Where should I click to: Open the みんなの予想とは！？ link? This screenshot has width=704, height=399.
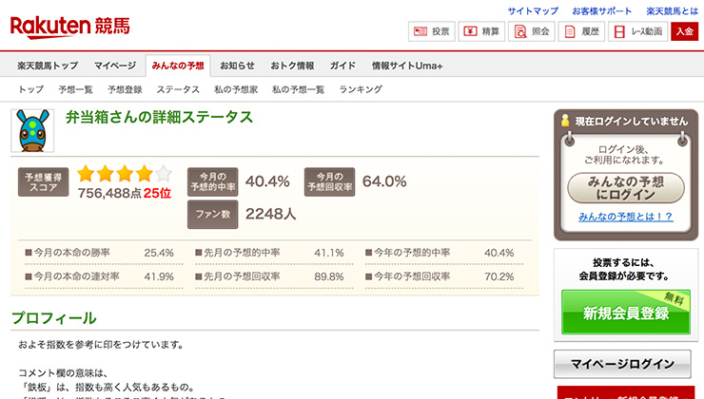pos(625,217)
